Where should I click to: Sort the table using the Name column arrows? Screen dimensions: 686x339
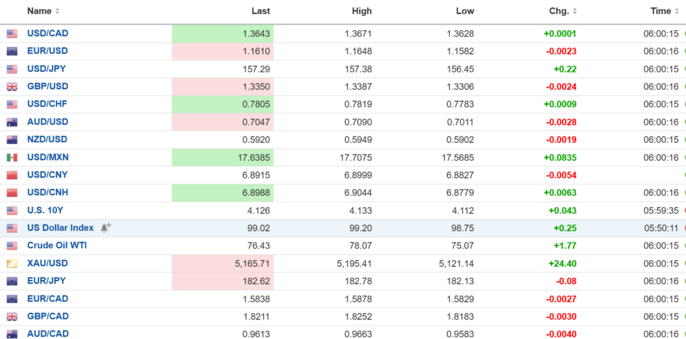(x=58, y=11)
